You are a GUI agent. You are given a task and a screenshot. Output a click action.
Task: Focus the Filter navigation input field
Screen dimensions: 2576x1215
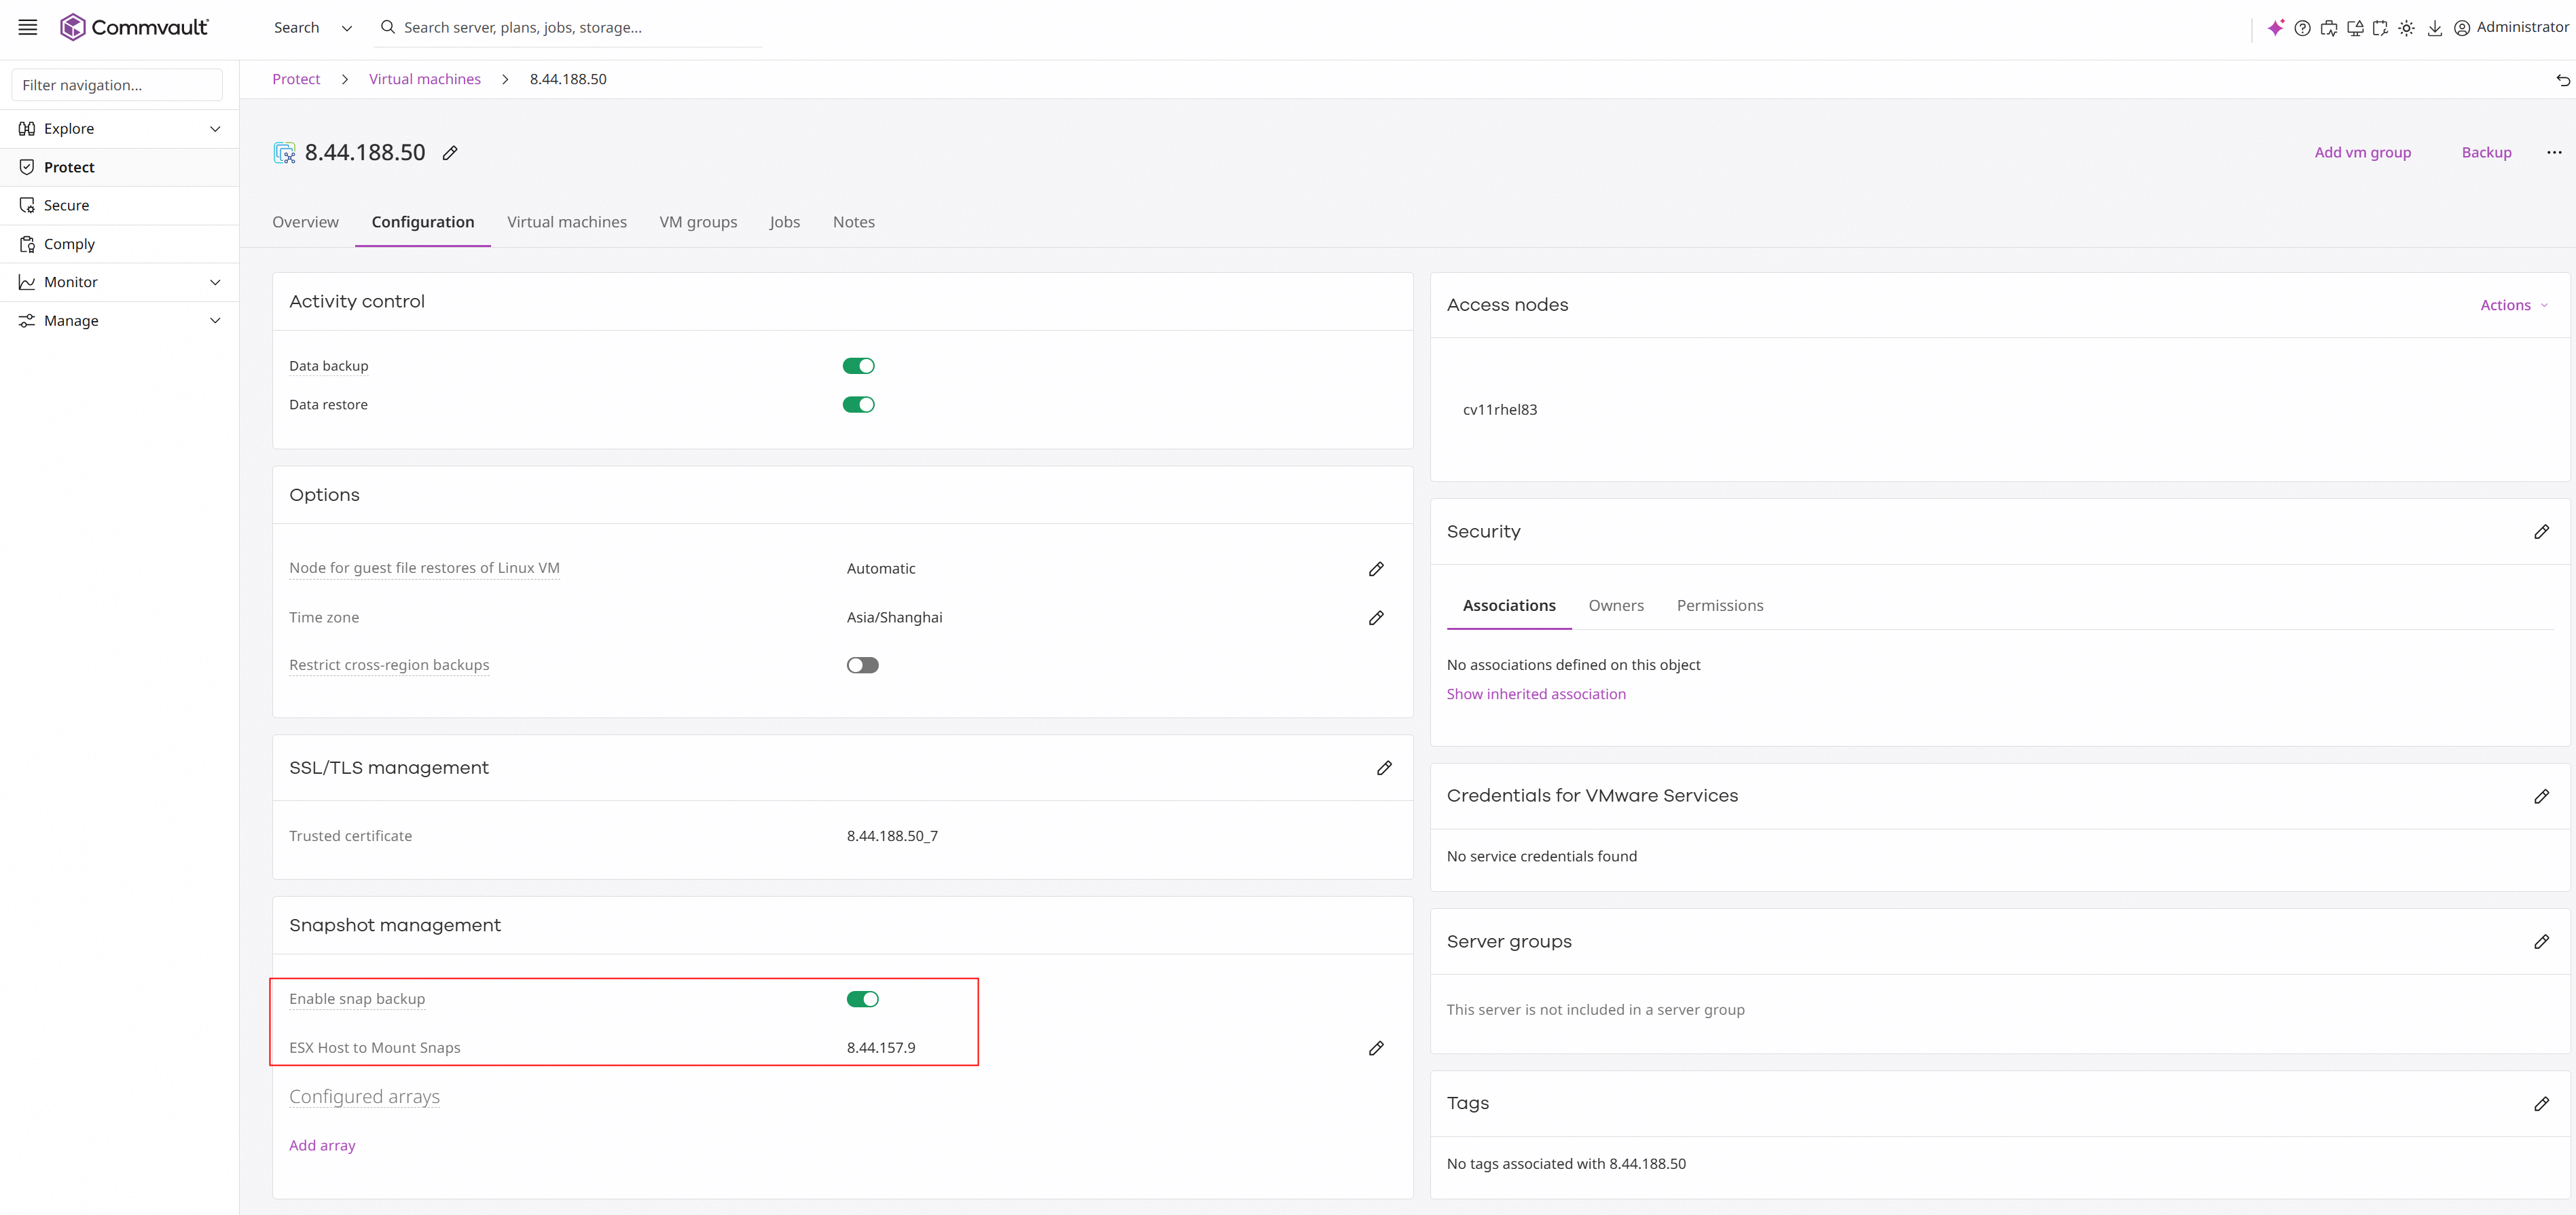117,85
